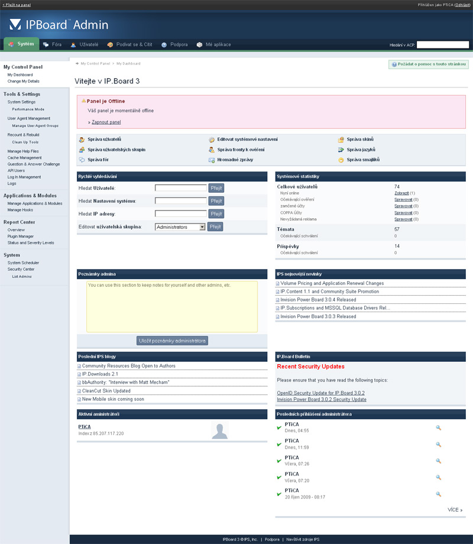Click magnifier icon for PTiCA Včera, 07:26 login
This screenshot has width=473, height=544.
[439, 461]
